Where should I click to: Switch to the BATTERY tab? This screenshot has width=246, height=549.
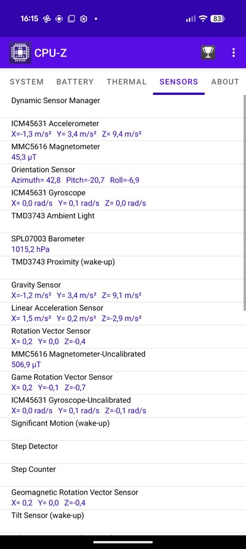point(75,82)
